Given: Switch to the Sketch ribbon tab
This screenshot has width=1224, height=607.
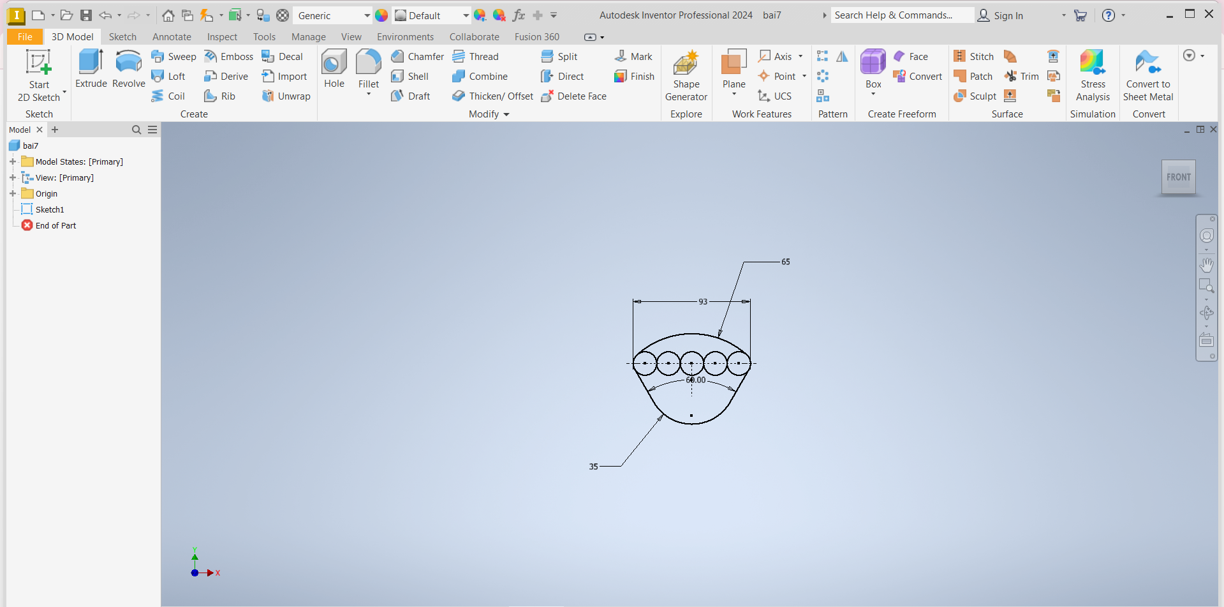Looking at the screenshot, I should (x=122, y=37).
